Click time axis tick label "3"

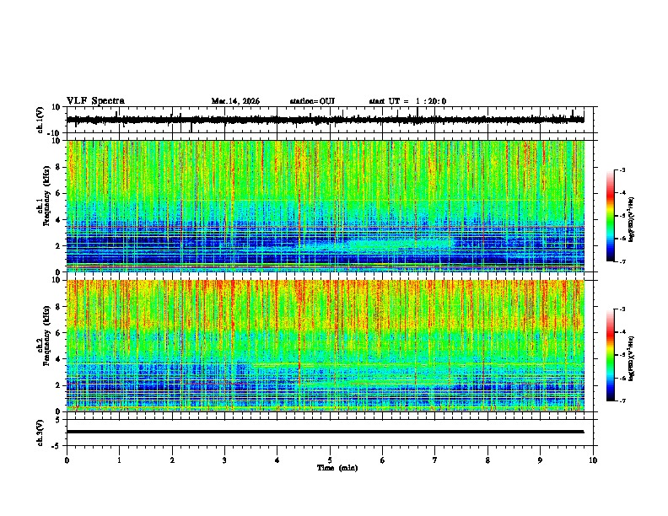[224, 460]
